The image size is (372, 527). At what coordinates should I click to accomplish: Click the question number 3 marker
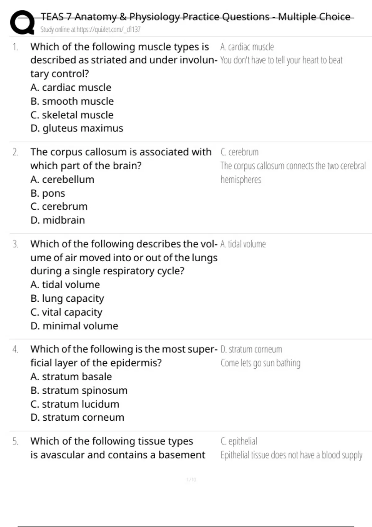15,244
